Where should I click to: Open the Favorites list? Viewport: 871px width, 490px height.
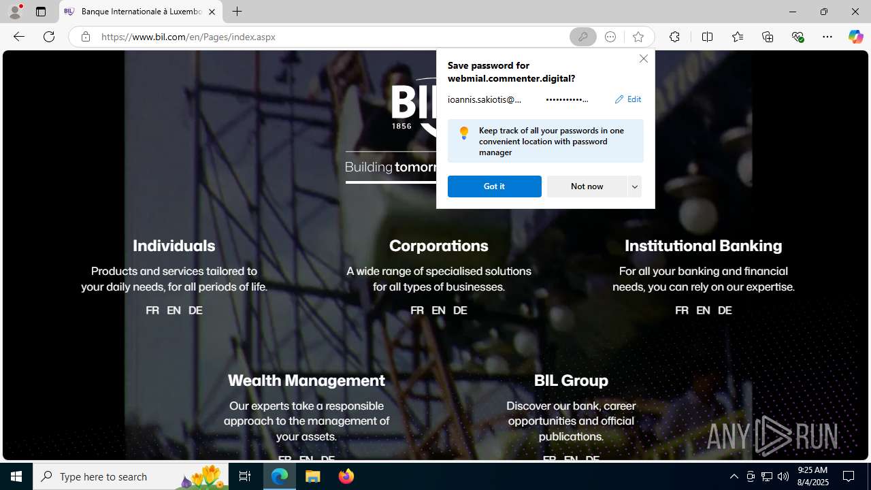737,37
